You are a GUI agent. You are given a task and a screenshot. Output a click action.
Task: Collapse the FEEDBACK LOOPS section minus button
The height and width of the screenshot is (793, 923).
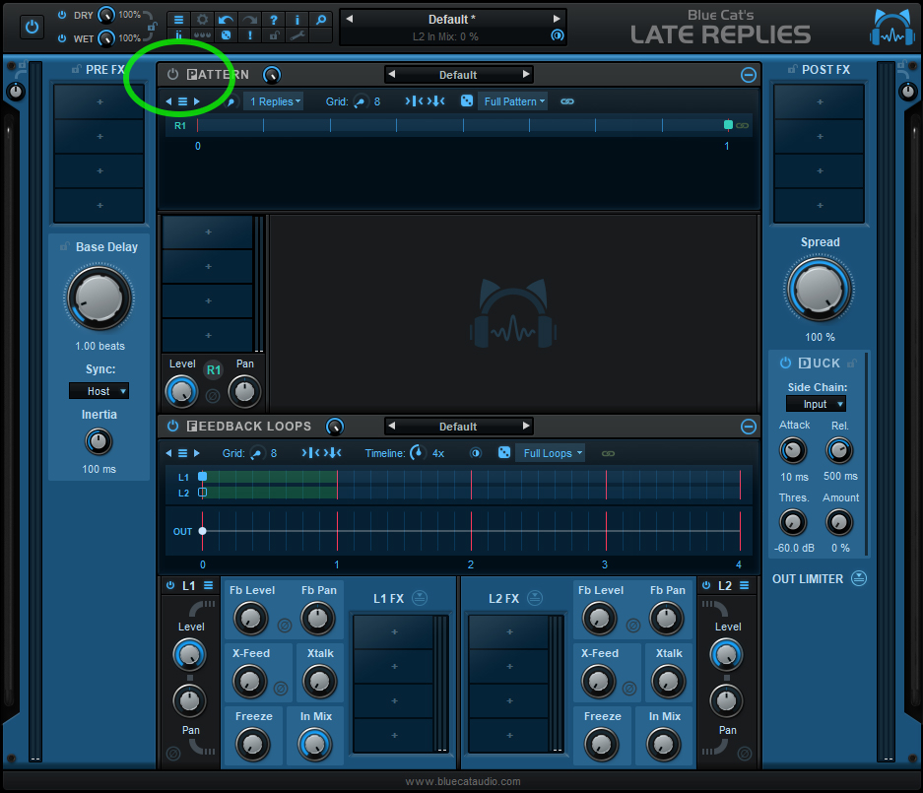(749, 427)
